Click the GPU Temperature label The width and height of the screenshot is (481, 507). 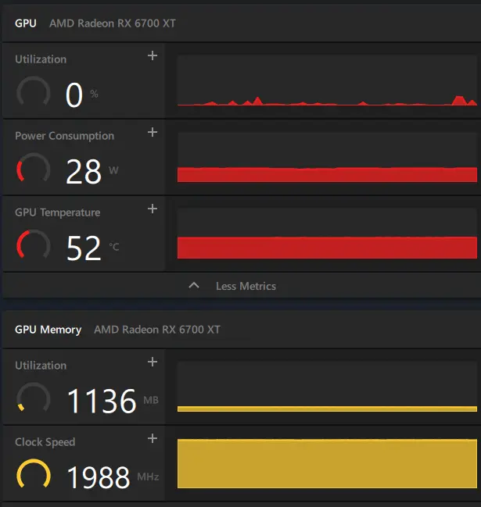pyautogui.click(x=58, y=212)
